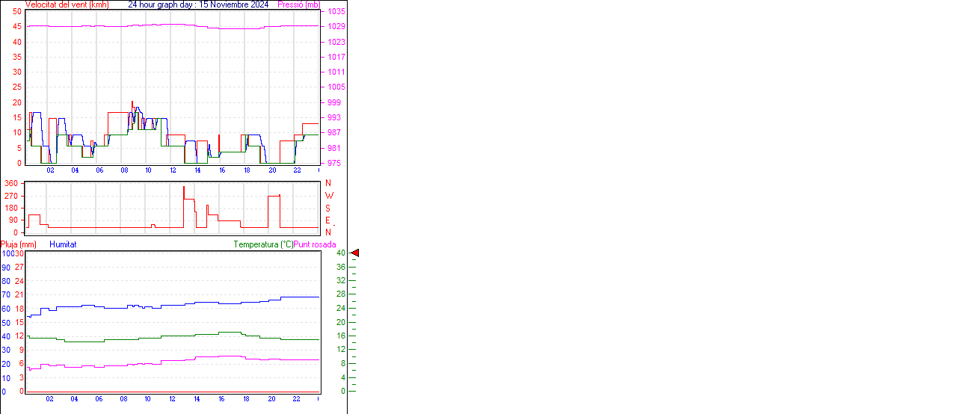
Task: Click the "Punt rosada" legend label
Action: [315, 244]
